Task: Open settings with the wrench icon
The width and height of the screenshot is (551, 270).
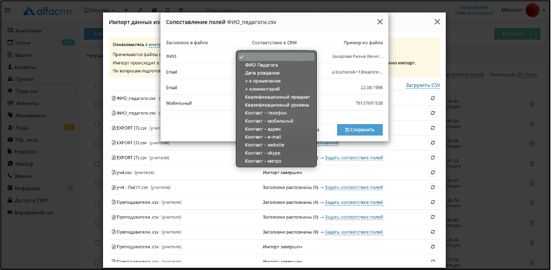Action: 140,11
